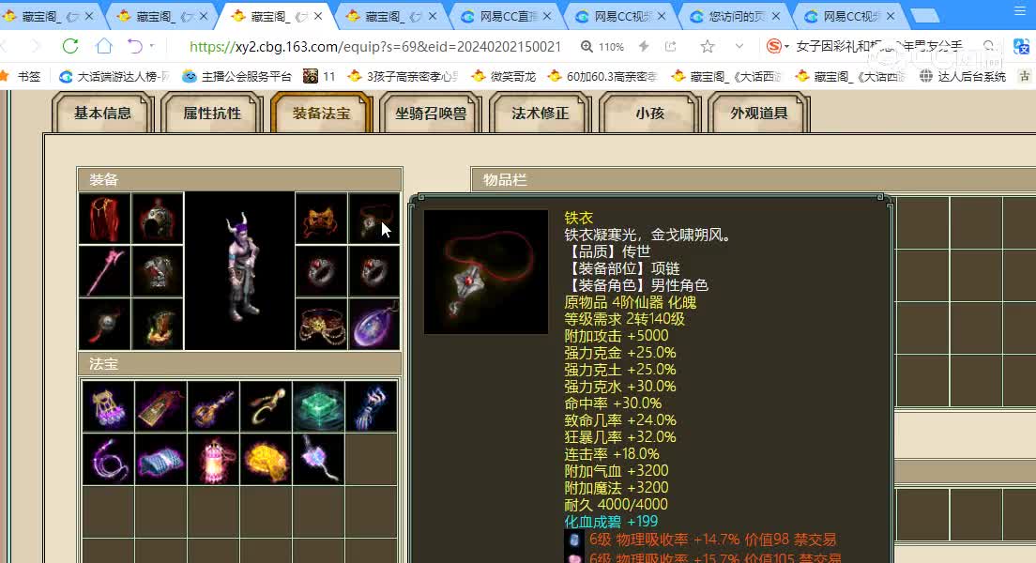Click the golden belt equipment icon
Image resolution: width=1036 pixels, height=563 pixels.
click(321, 325)
